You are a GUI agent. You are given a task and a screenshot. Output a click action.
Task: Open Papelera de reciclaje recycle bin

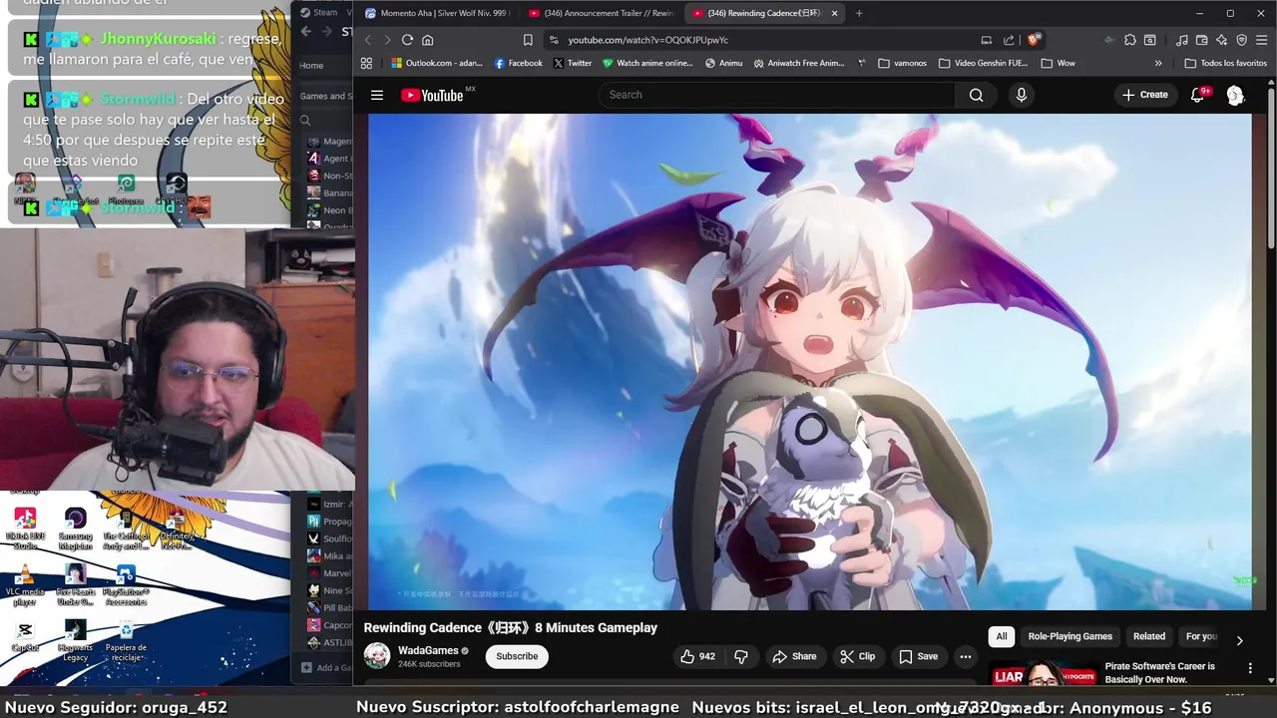(x=126, y=639)
